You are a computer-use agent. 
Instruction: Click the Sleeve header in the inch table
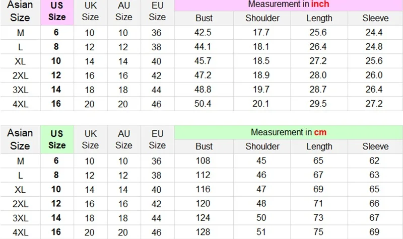(x=375, y=18)
